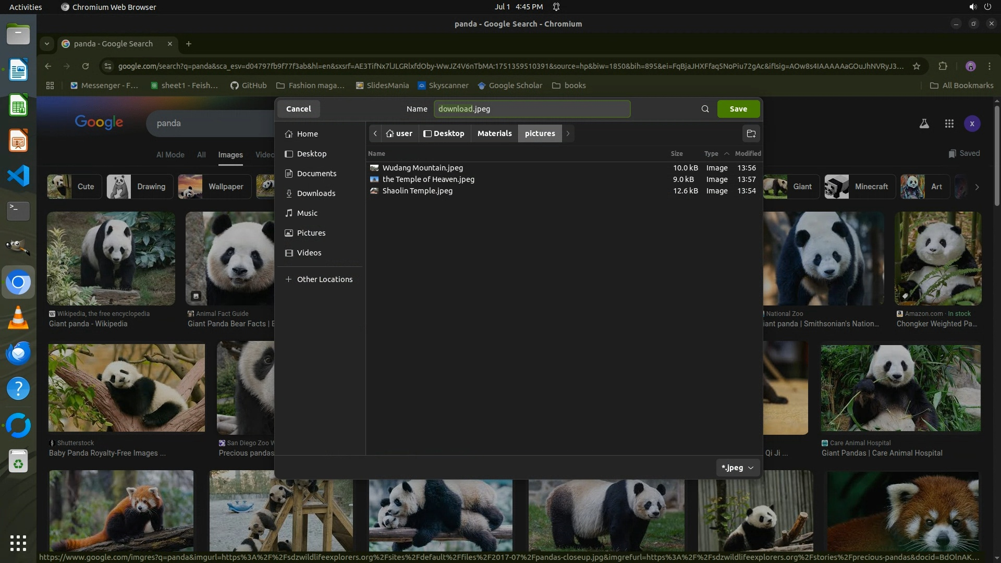
Task: Open VLC media player from the dock
Action: pos(18,317)
